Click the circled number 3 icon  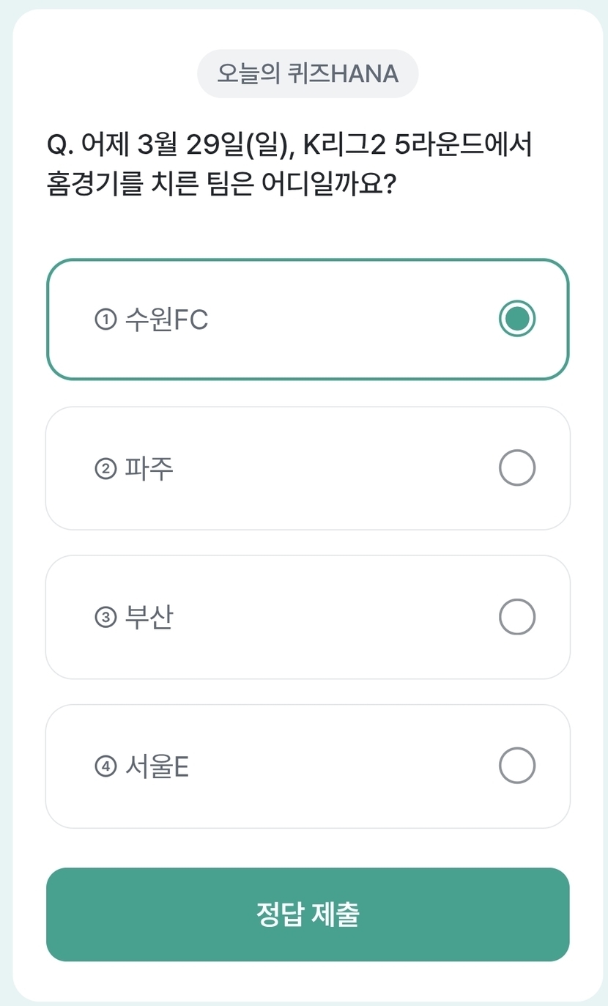tap(106, 618)
